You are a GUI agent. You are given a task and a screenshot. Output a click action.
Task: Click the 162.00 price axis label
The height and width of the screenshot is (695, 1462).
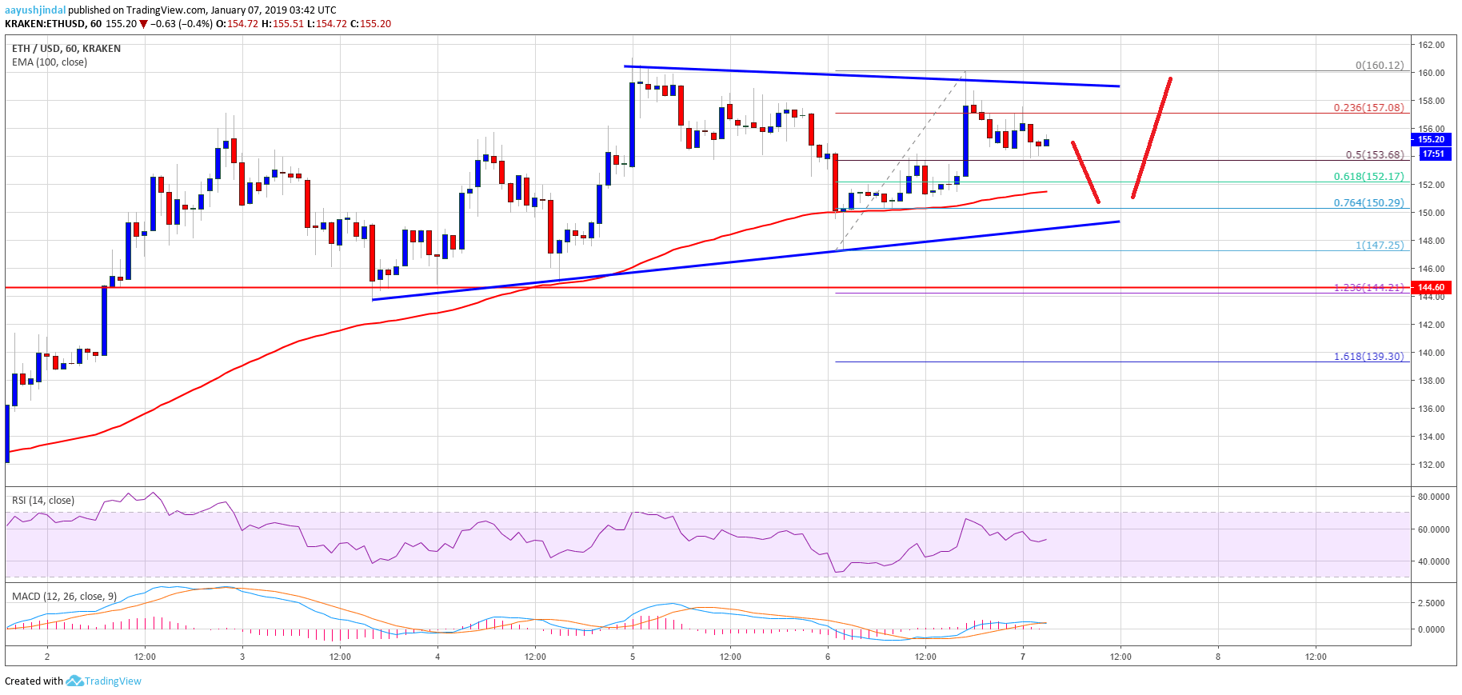coord(1432,45)
